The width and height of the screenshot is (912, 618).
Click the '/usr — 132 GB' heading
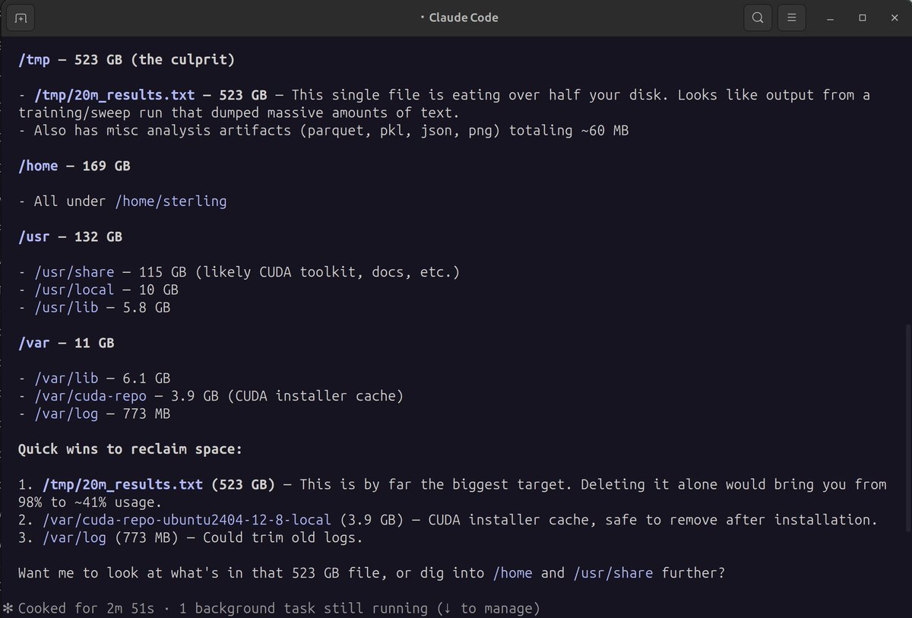pyautogui.click(x=70, y=236)
